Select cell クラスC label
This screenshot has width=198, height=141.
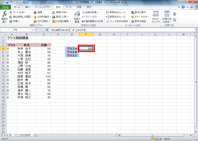72,56
